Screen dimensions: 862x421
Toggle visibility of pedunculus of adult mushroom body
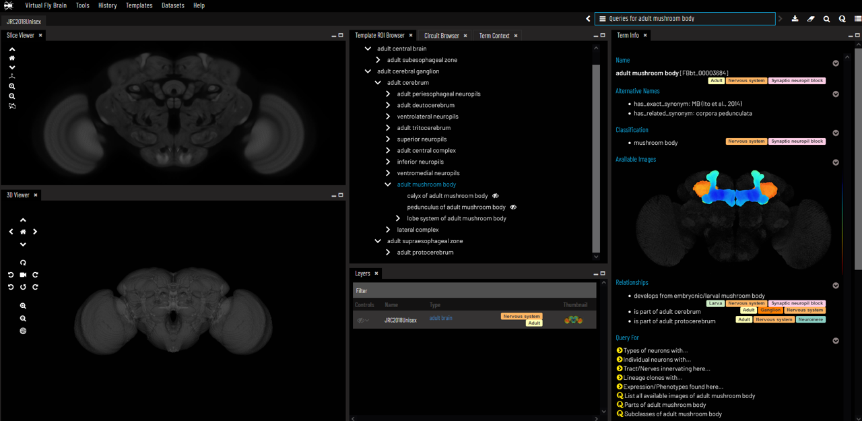(x=513, y=207)
